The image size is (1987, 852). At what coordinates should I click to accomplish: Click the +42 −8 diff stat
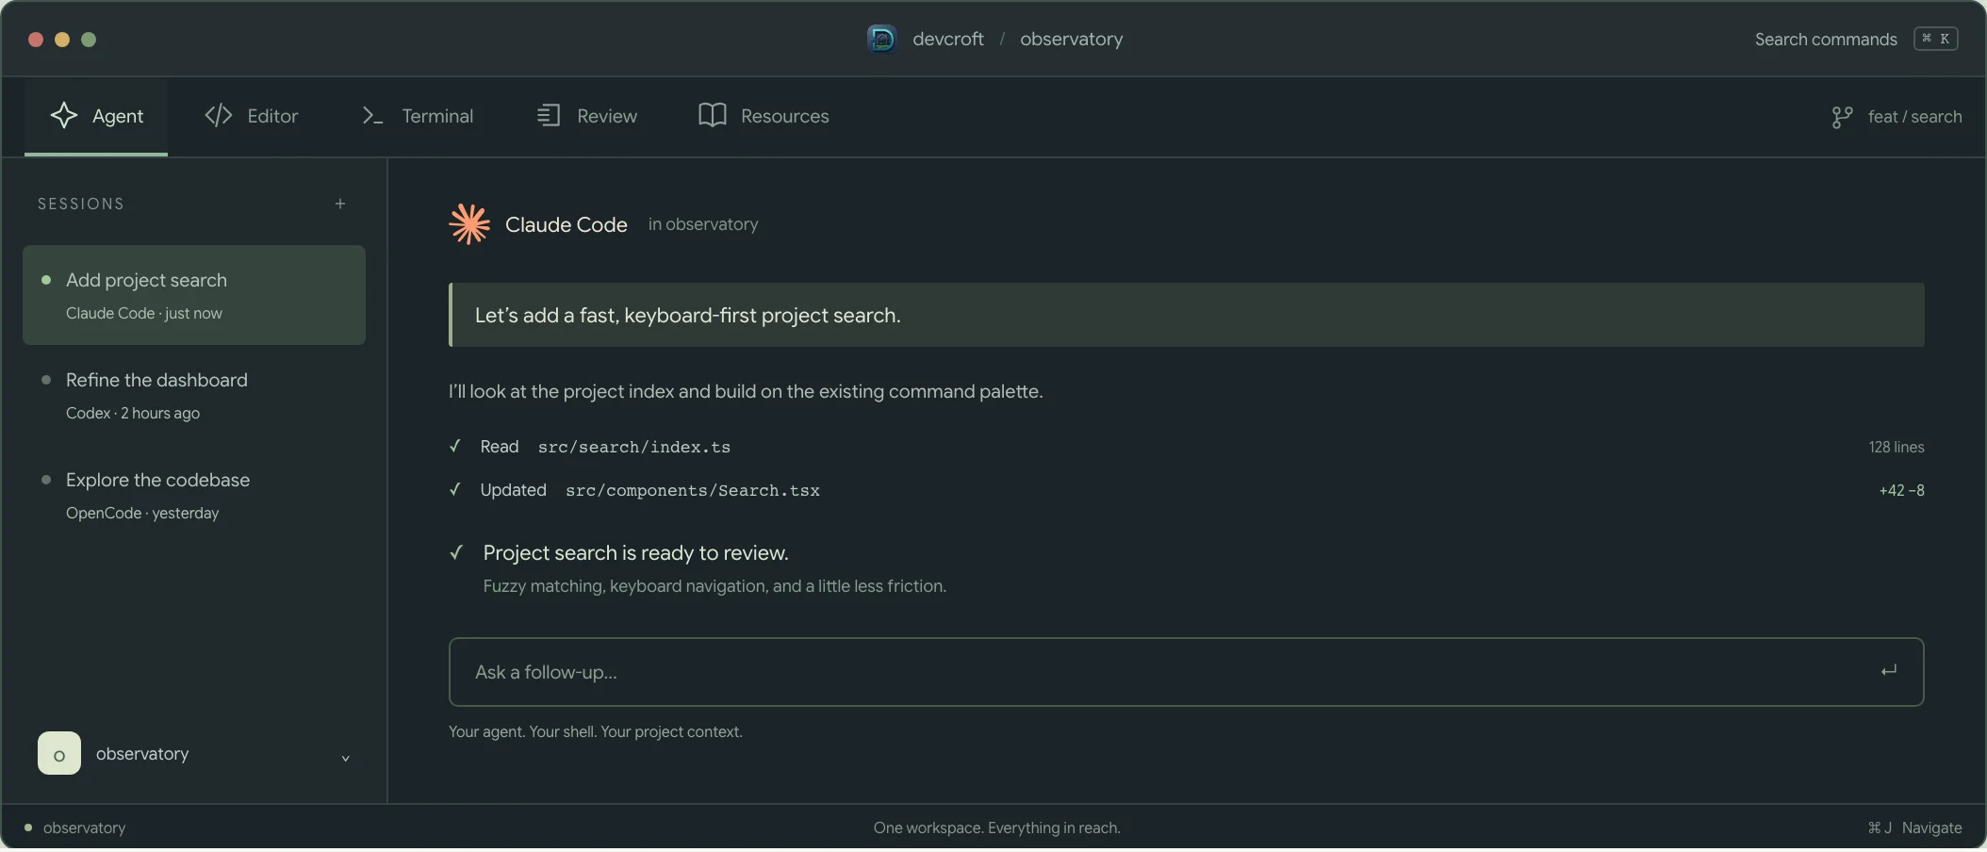coord(1901,490)
